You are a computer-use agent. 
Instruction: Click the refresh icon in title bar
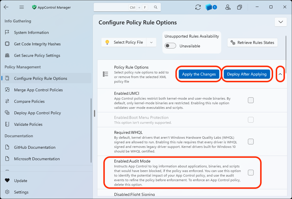click(198, 7)
